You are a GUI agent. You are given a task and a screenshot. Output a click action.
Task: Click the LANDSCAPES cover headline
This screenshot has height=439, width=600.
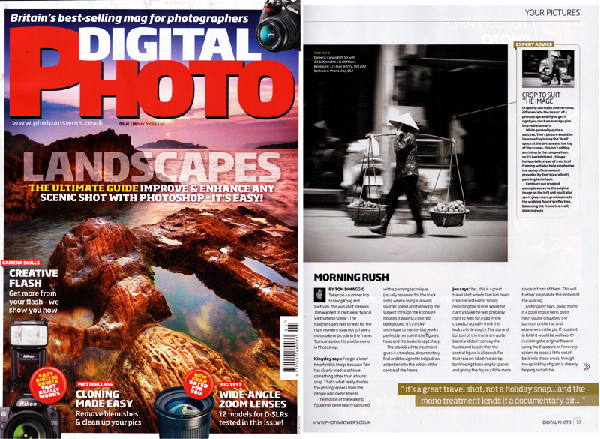tap(152, 167)
